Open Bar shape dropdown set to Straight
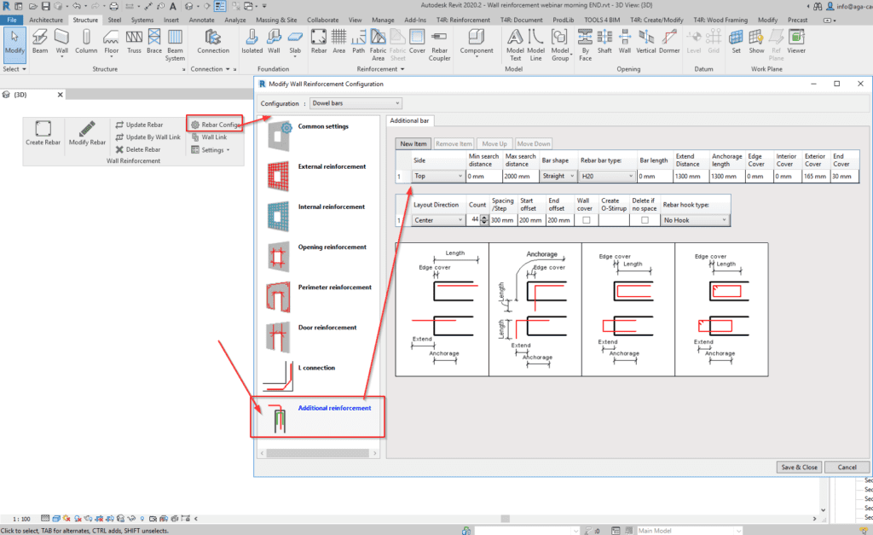This screenshot has height=535, width=873. click(x=558, y=176)
